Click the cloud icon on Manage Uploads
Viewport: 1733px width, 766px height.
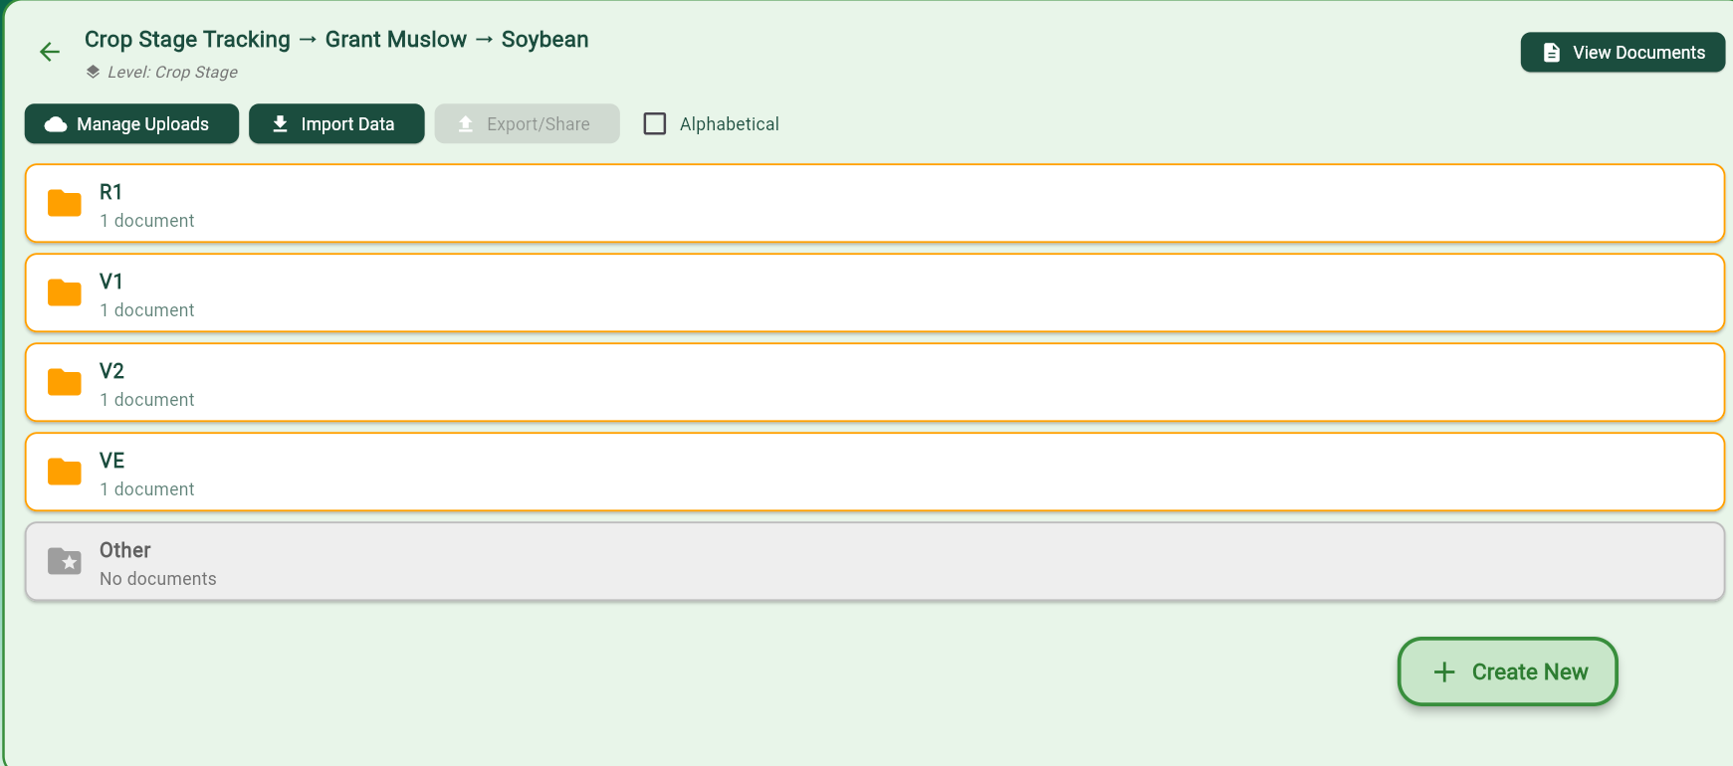[57, 124]
